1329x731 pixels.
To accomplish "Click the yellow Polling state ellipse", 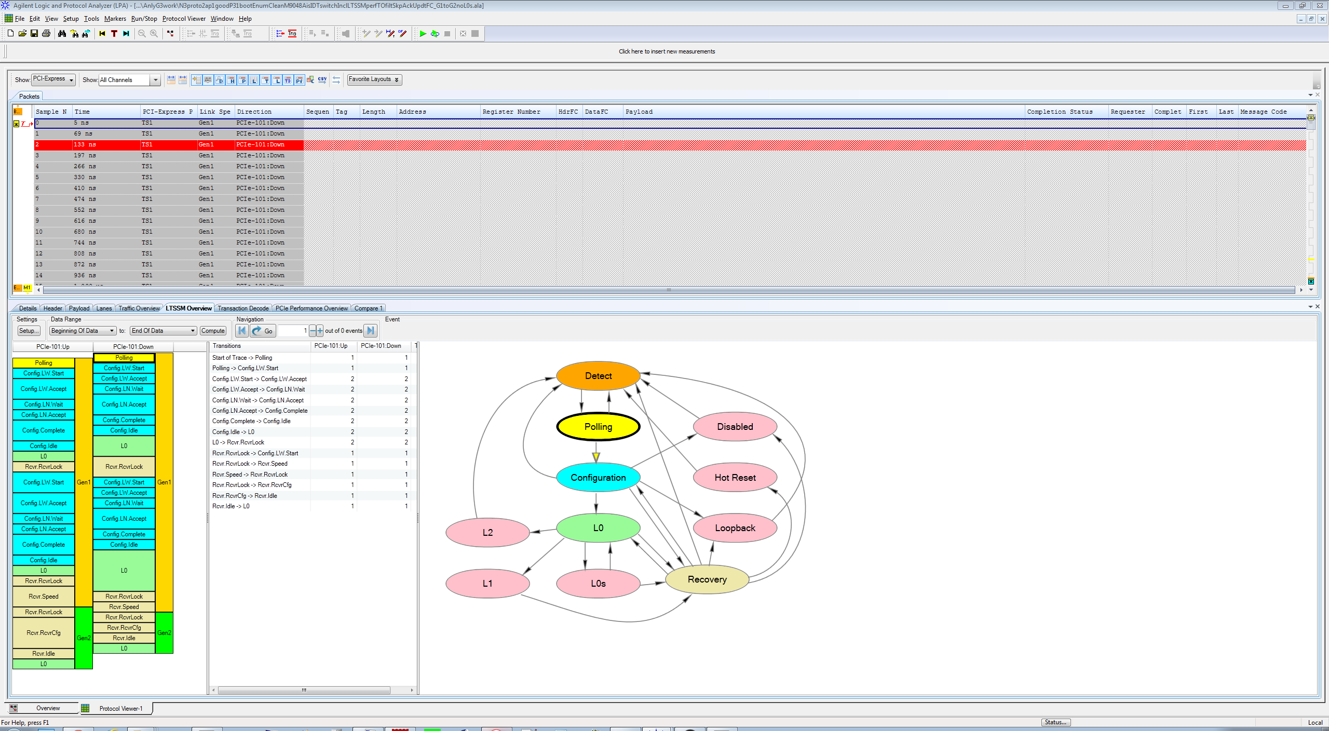I will click(x=598, y=427).
